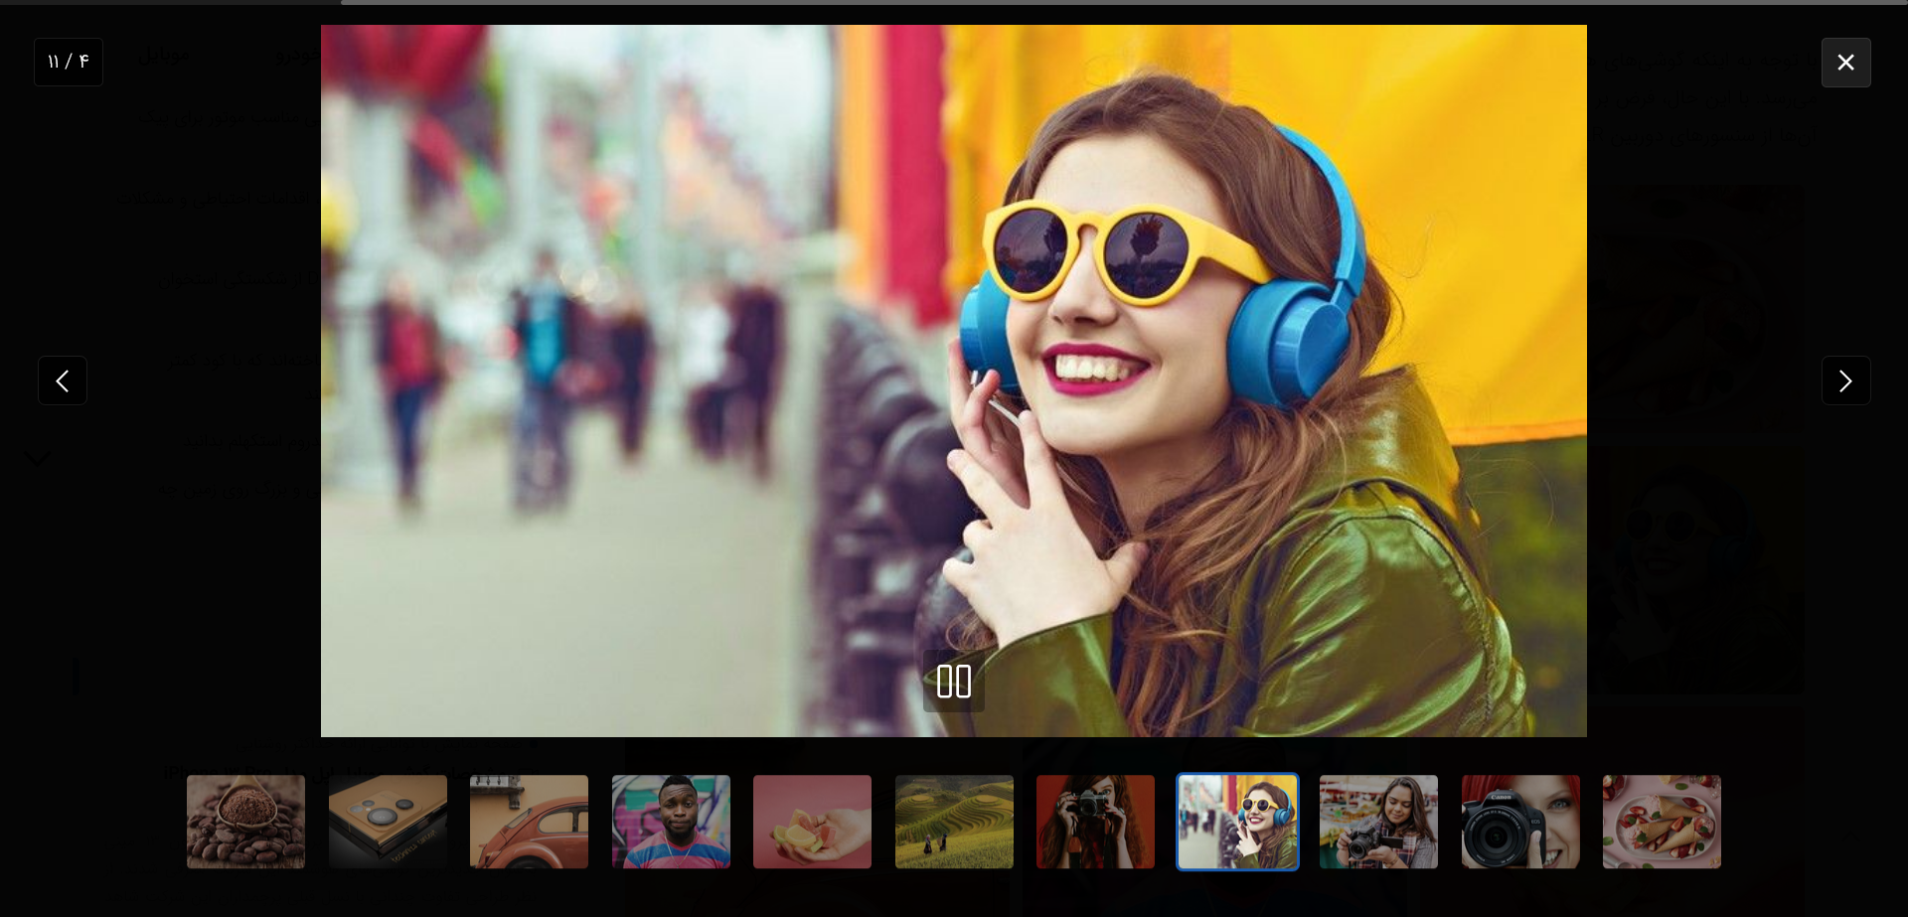View the man with graffiti wall thumbnail
Screen dimensions: 1908x917
[x=671, y=822]
